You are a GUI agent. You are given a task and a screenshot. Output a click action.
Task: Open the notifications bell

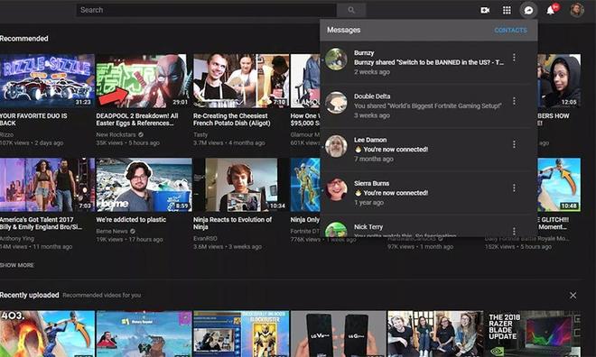[550, 10]
